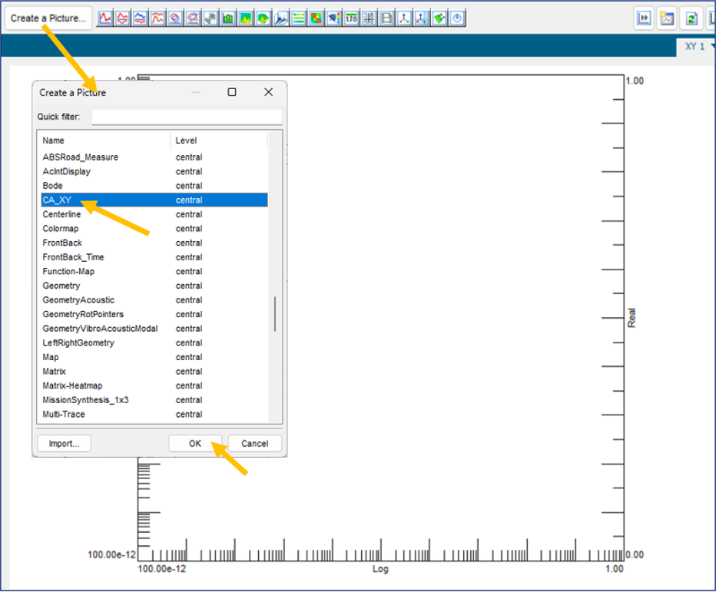This screenshot has height=592, width=716.
Task: Confirm the dialog with OK
Action: [195, 444]
